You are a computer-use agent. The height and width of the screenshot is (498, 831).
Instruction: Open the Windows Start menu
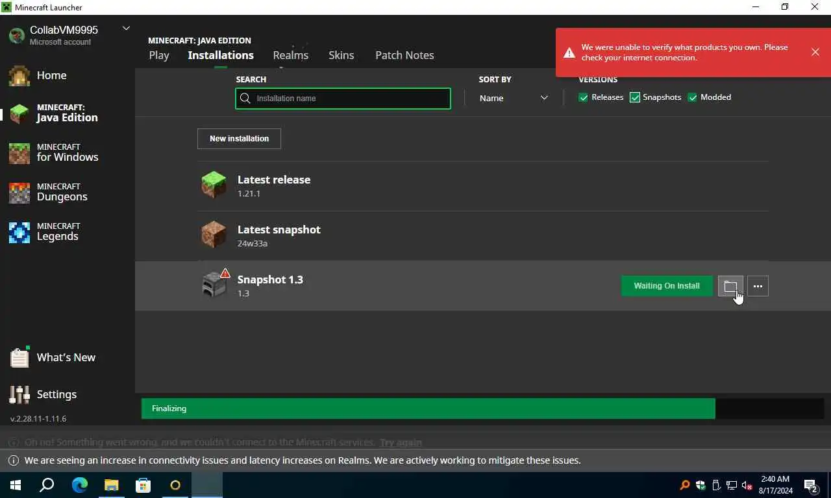pyautogui.click(x=16, y=485)
